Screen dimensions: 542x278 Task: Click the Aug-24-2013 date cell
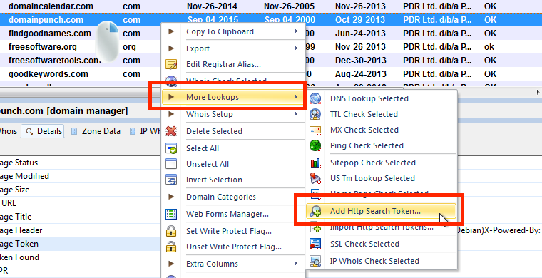pyautogui.click(x=361, y=74)
